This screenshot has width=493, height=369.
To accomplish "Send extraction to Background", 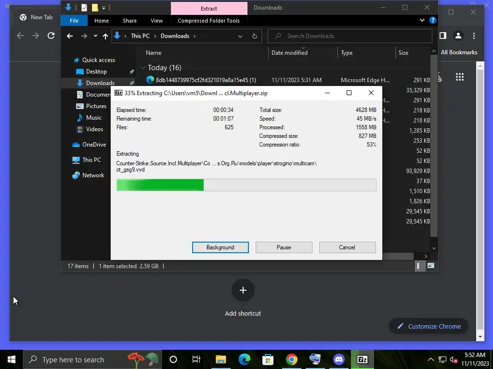I will (x=220, y=247).
